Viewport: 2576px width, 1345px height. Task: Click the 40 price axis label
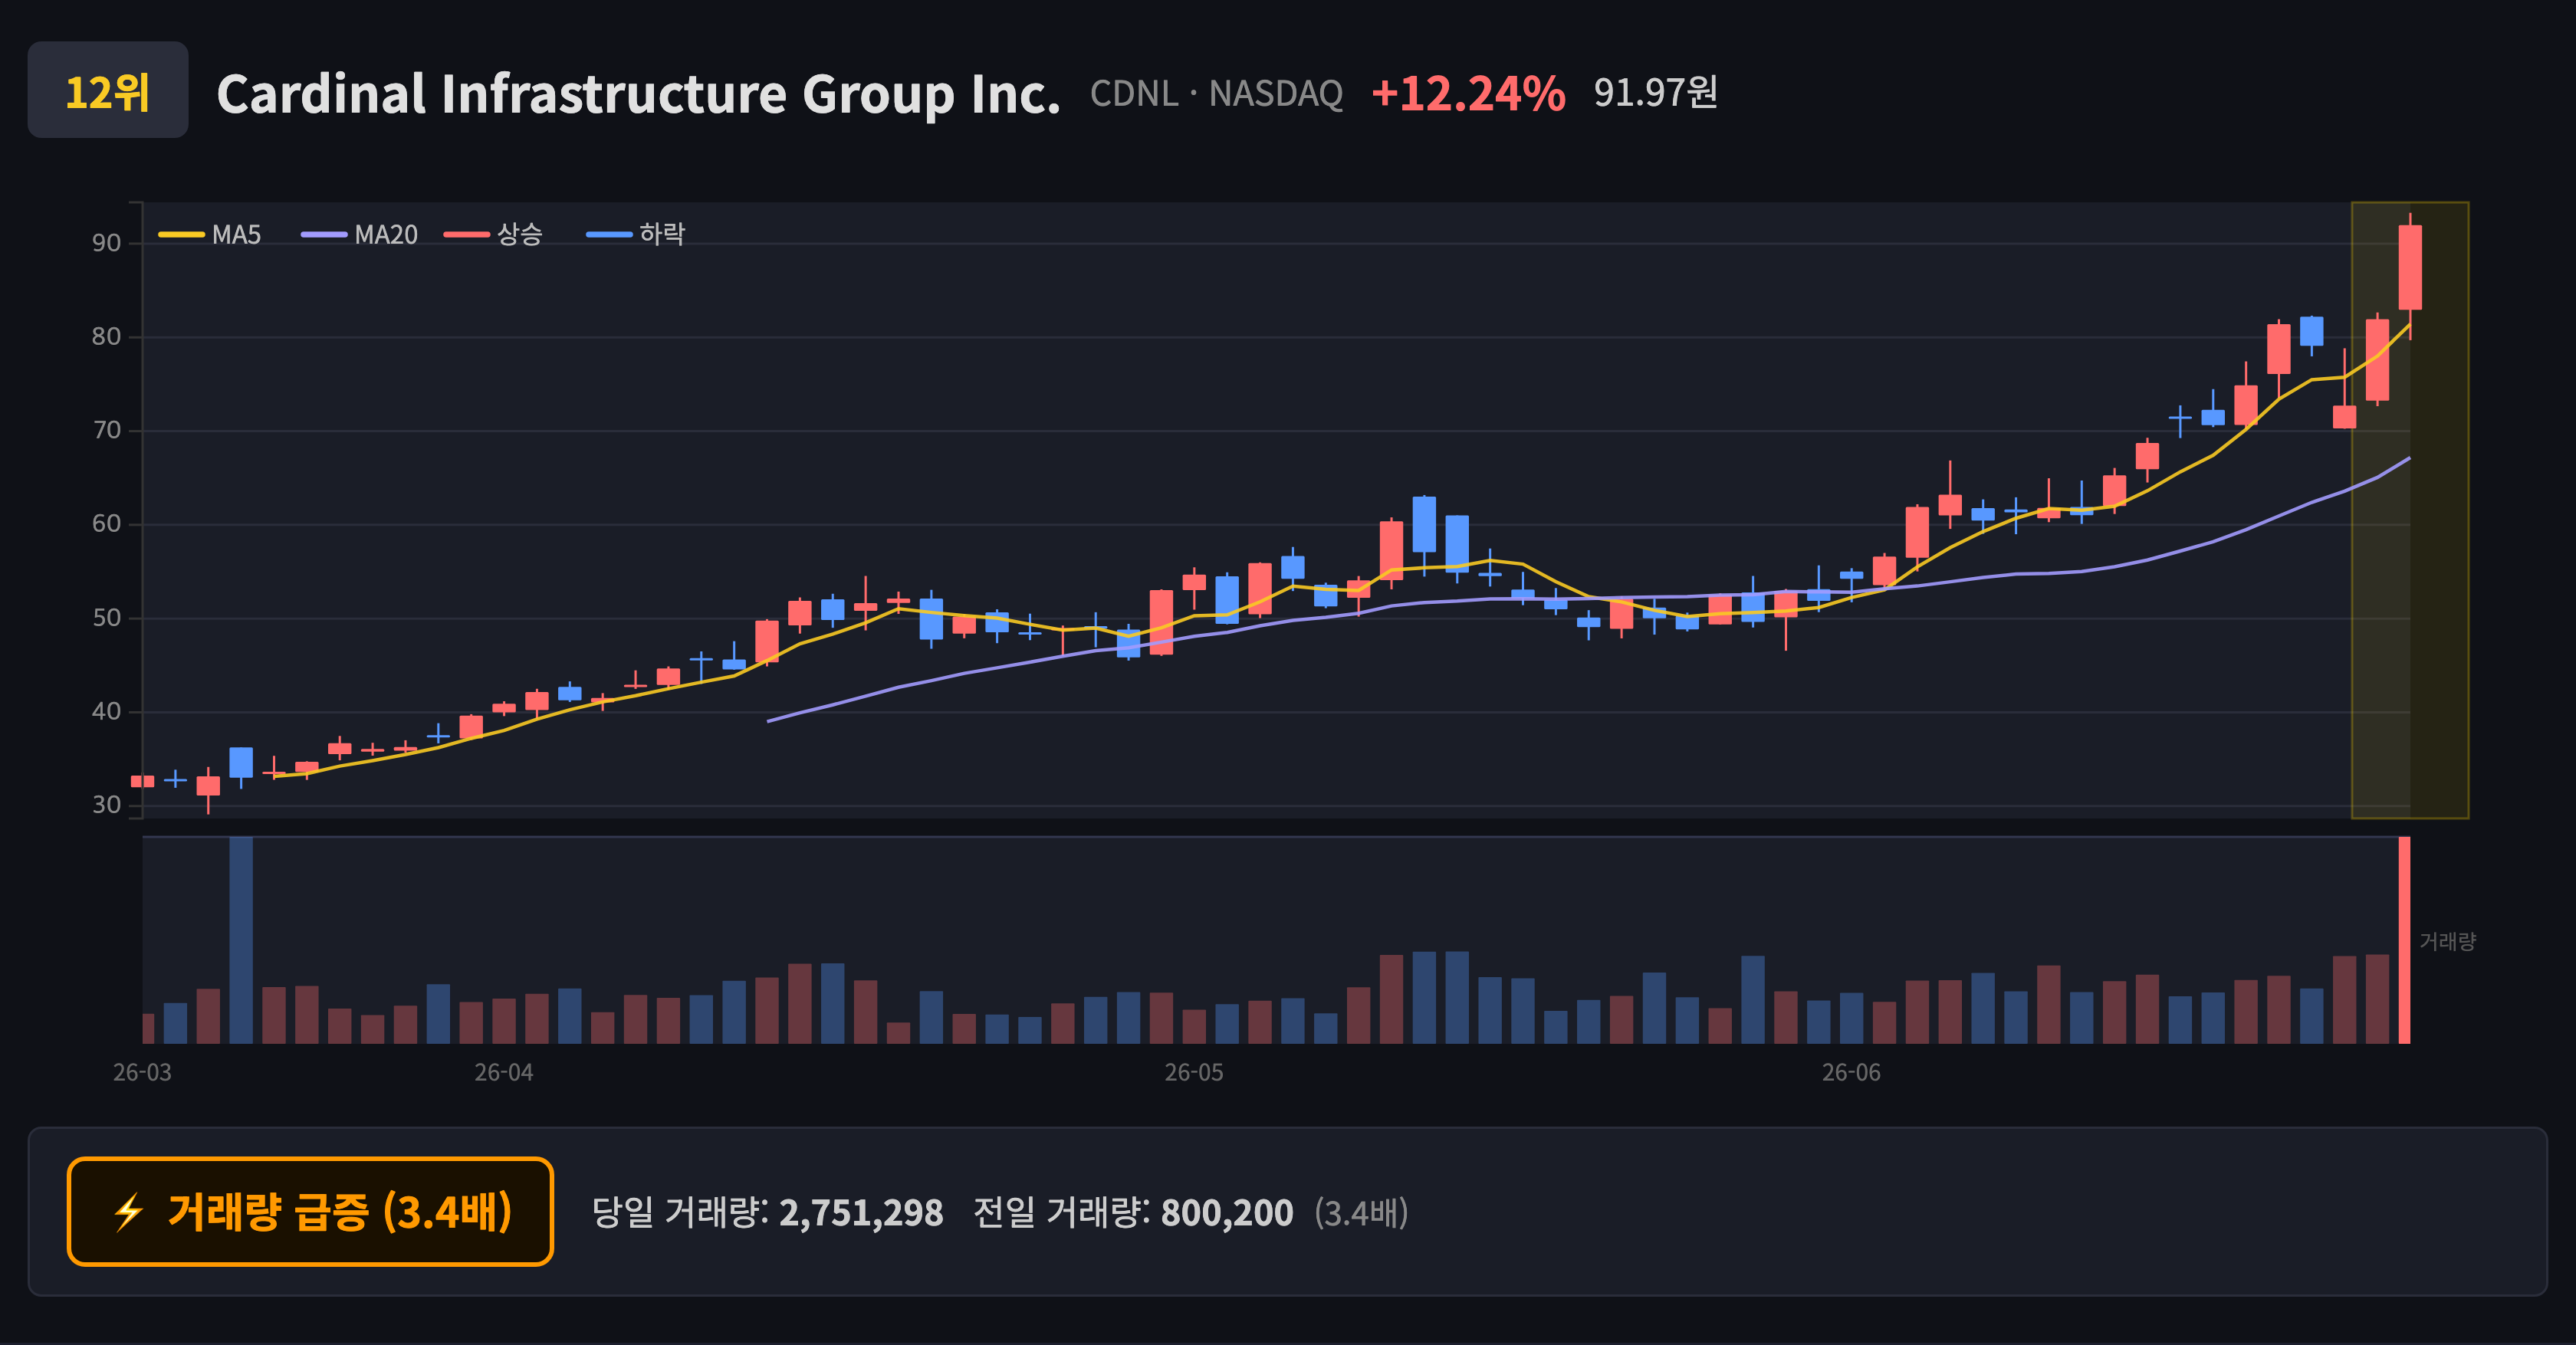[106, 711]
